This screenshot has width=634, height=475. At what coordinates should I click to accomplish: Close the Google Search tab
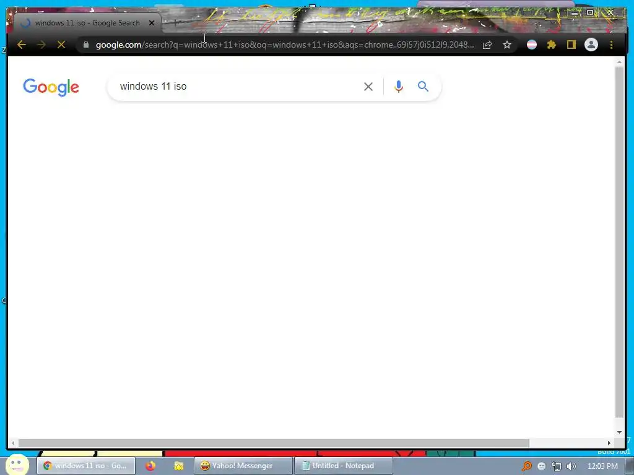coord(152,23)
